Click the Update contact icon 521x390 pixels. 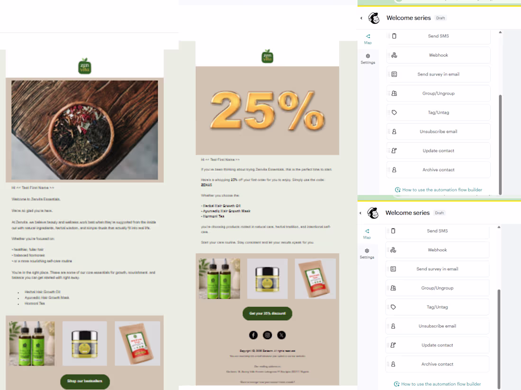pyautogui.click(x=394, y=150)
